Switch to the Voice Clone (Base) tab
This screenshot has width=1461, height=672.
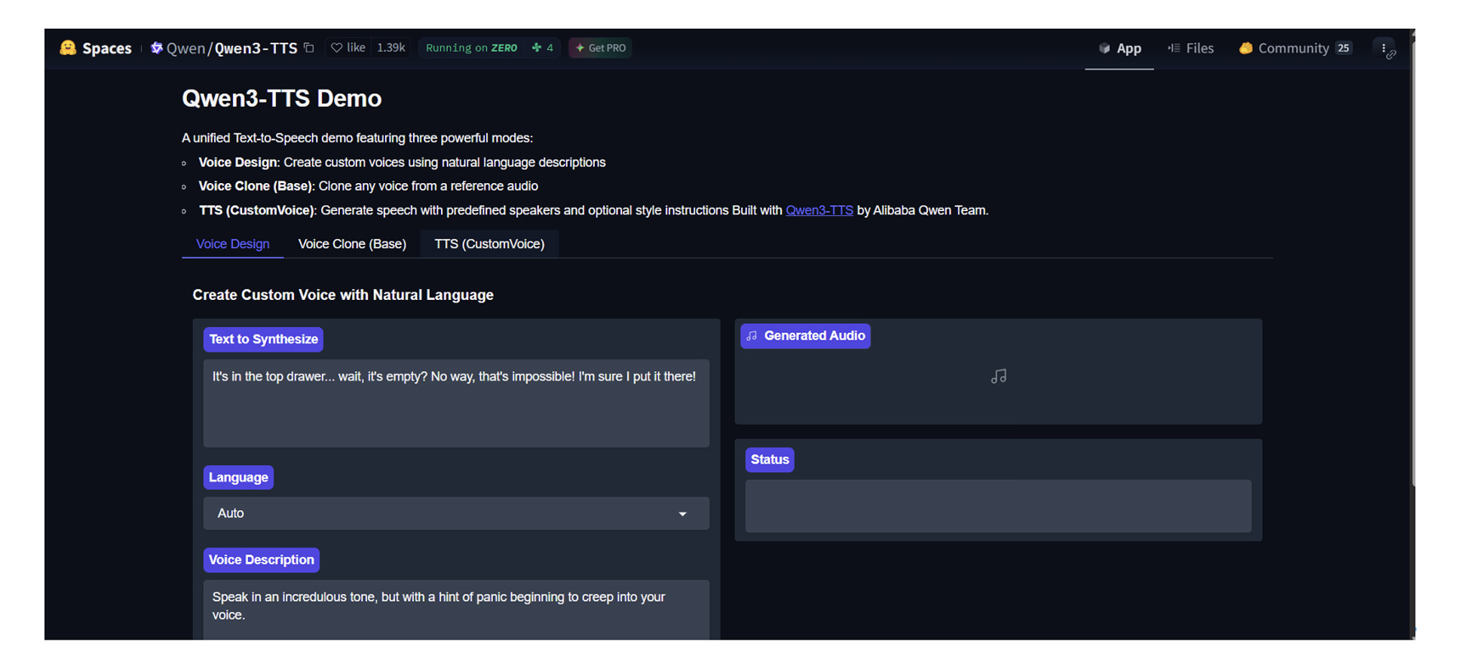[352, 244]
